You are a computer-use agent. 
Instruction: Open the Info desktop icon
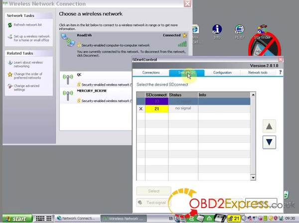coord(217,31)
